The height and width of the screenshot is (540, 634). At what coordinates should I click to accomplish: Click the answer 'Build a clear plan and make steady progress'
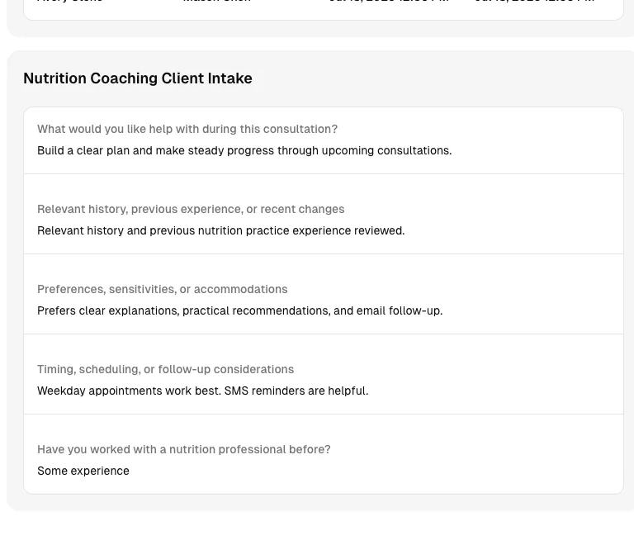pyautogui.click(x=244, y=150)
